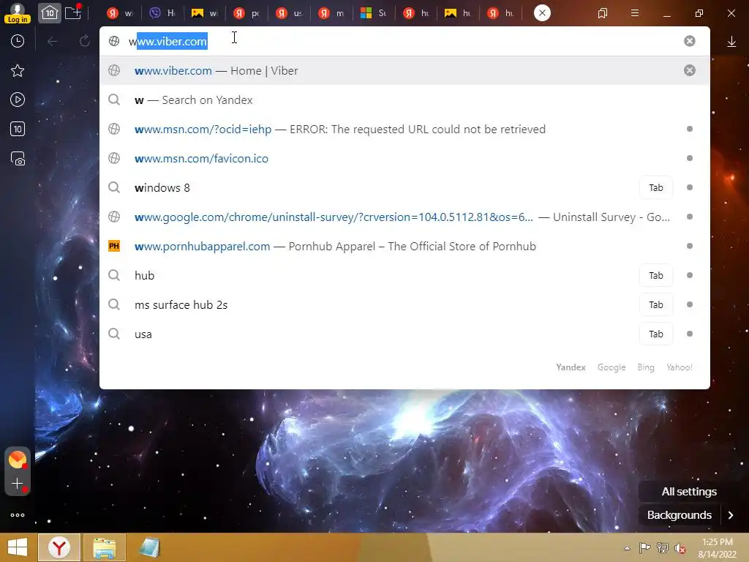Viewport: 749px width, 562px height.
Task: Select the 'windows 8' search suggestion
Action: click(404, 188)
